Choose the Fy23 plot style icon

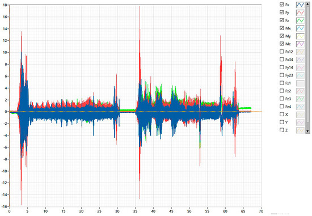300,75
